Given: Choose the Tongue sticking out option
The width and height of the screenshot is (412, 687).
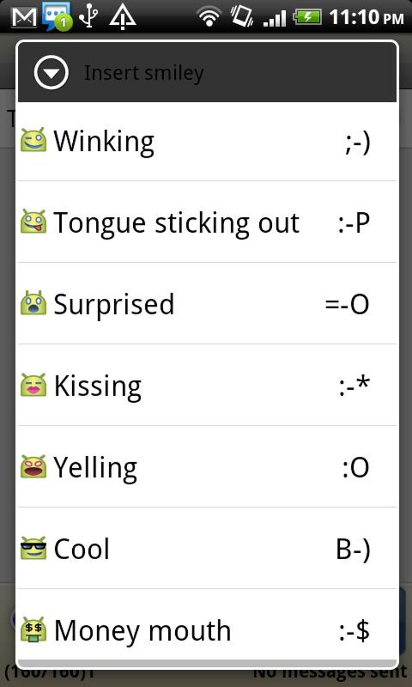Looking at the screenshot, I should pos(177,223).
